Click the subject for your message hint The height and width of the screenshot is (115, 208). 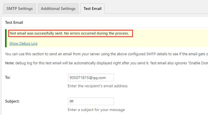[96, 110]
